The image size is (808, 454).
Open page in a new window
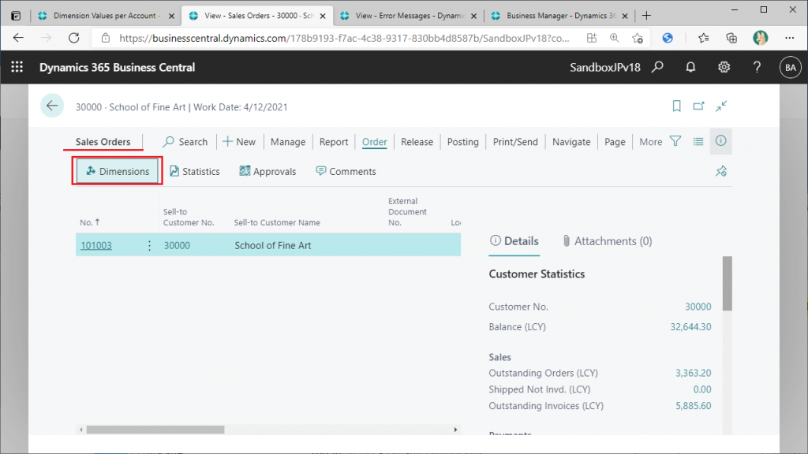pos(699,106)
